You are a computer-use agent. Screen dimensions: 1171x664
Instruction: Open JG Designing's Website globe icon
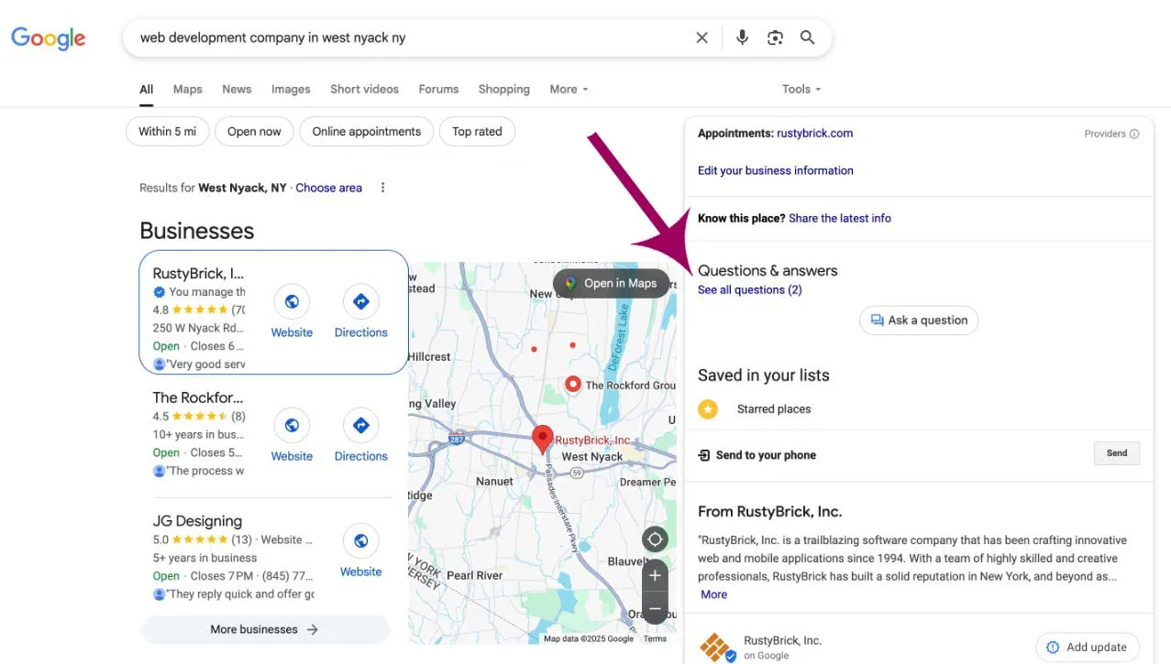[360, 540]
